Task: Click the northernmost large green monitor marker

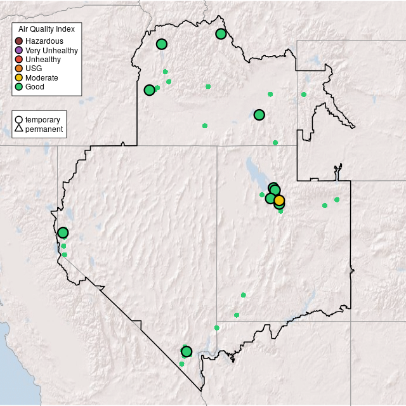Action: [221, 34]
